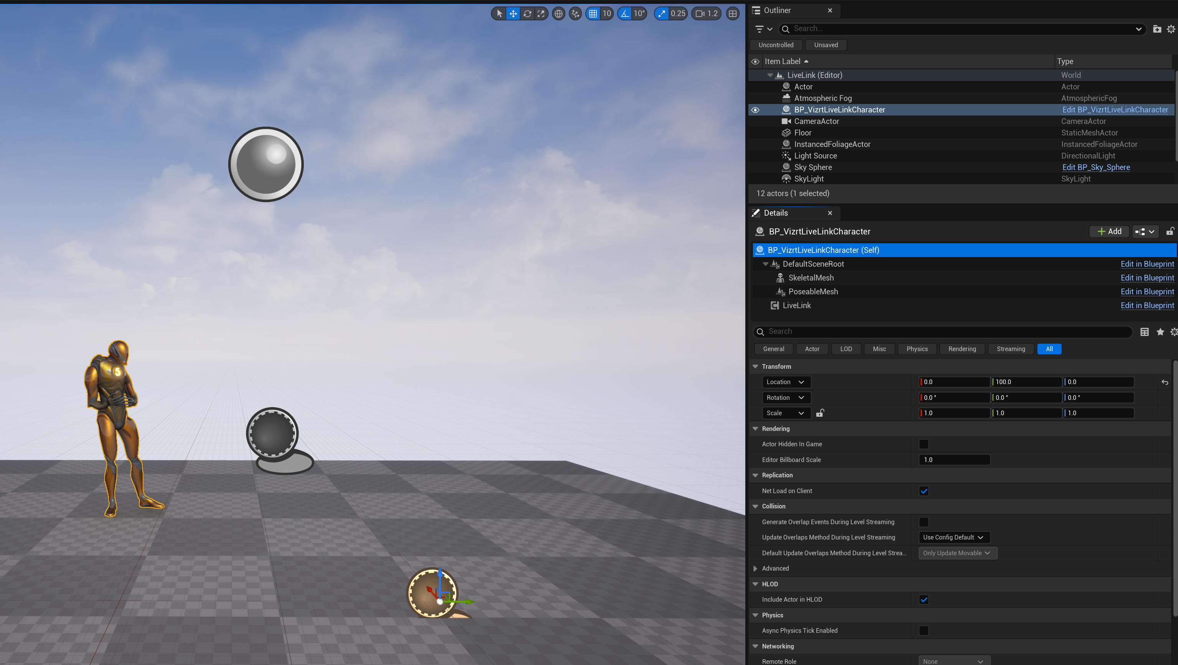This screenshot has width=1178, height=665.
Task: Click the Add component button
Action: click(1109, 231)
